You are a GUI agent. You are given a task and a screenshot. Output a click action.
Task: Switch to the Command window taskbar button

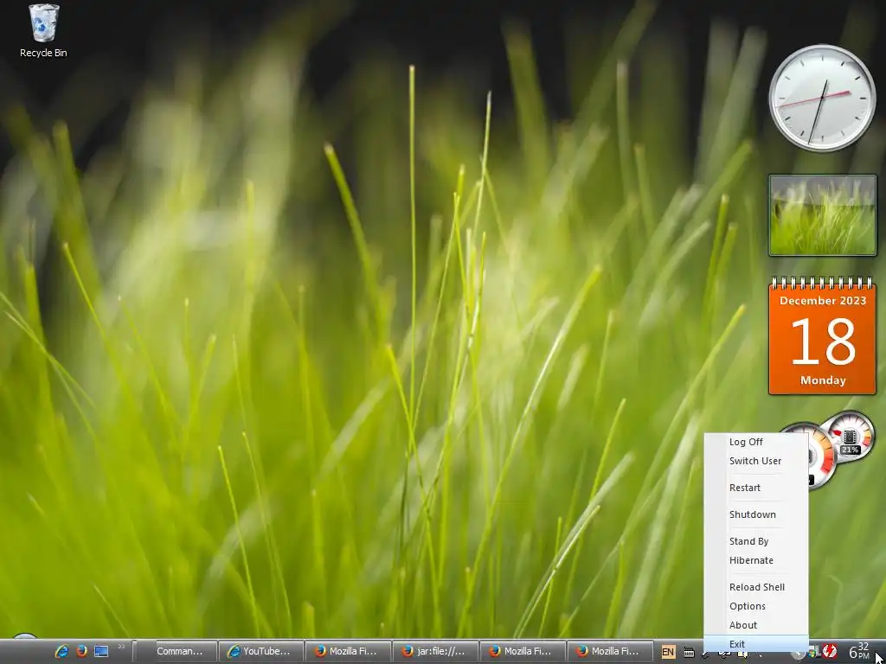point(176,651)
